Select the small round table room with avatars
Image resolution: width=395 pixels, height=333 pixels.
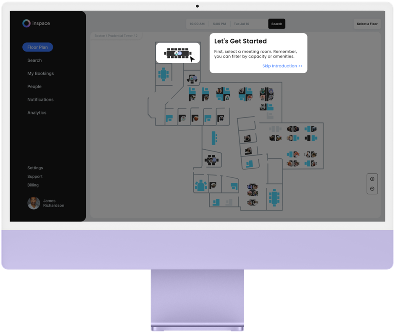192,79
